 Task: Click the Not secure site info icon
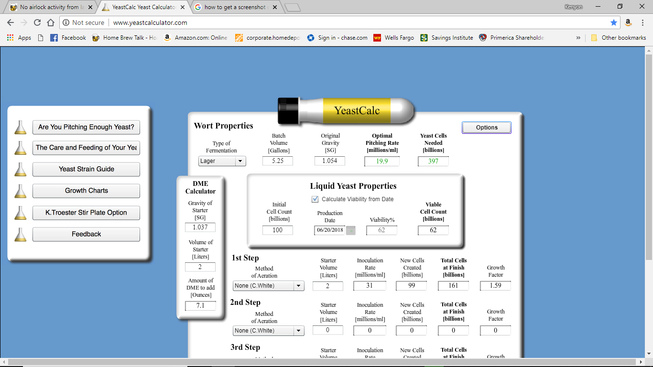67,22
